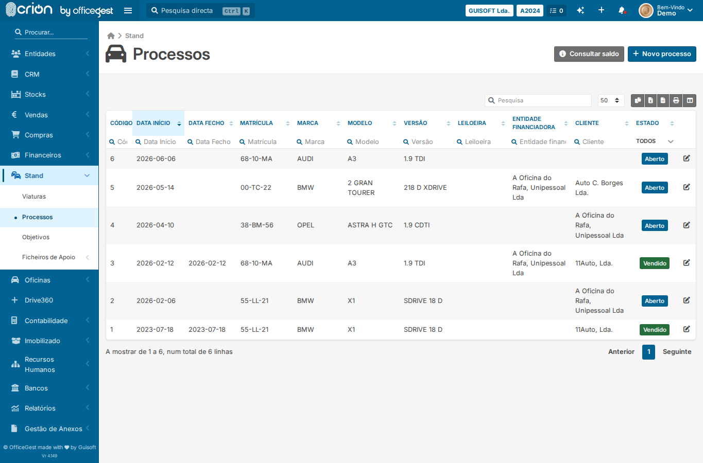703x463 pixels.
Task: Edit process 2 dated 2026-02-06
Action: pyautogui.click(x=687, y=300)
